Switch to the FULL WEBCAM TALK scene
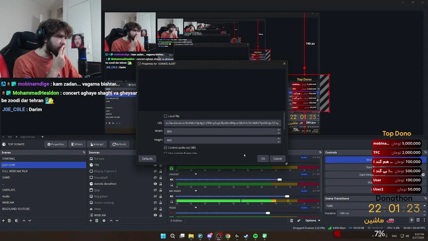Image resolution: width=428 pixels, height=241 pixels. (x=43, y=171)
